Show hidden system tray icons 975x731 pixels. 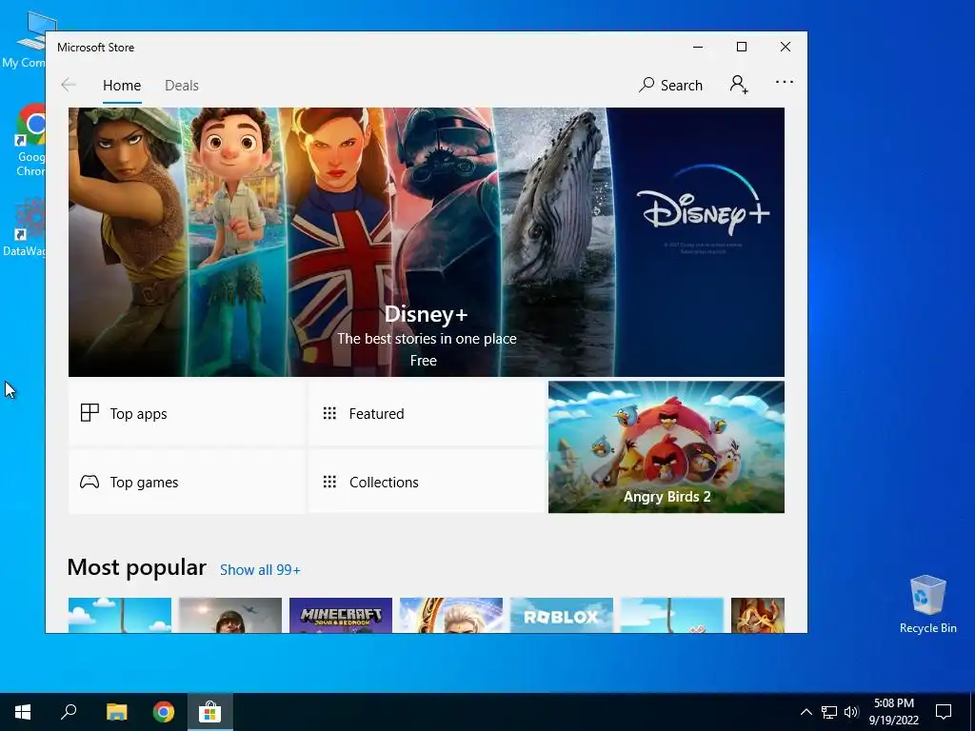pos(806,712)
